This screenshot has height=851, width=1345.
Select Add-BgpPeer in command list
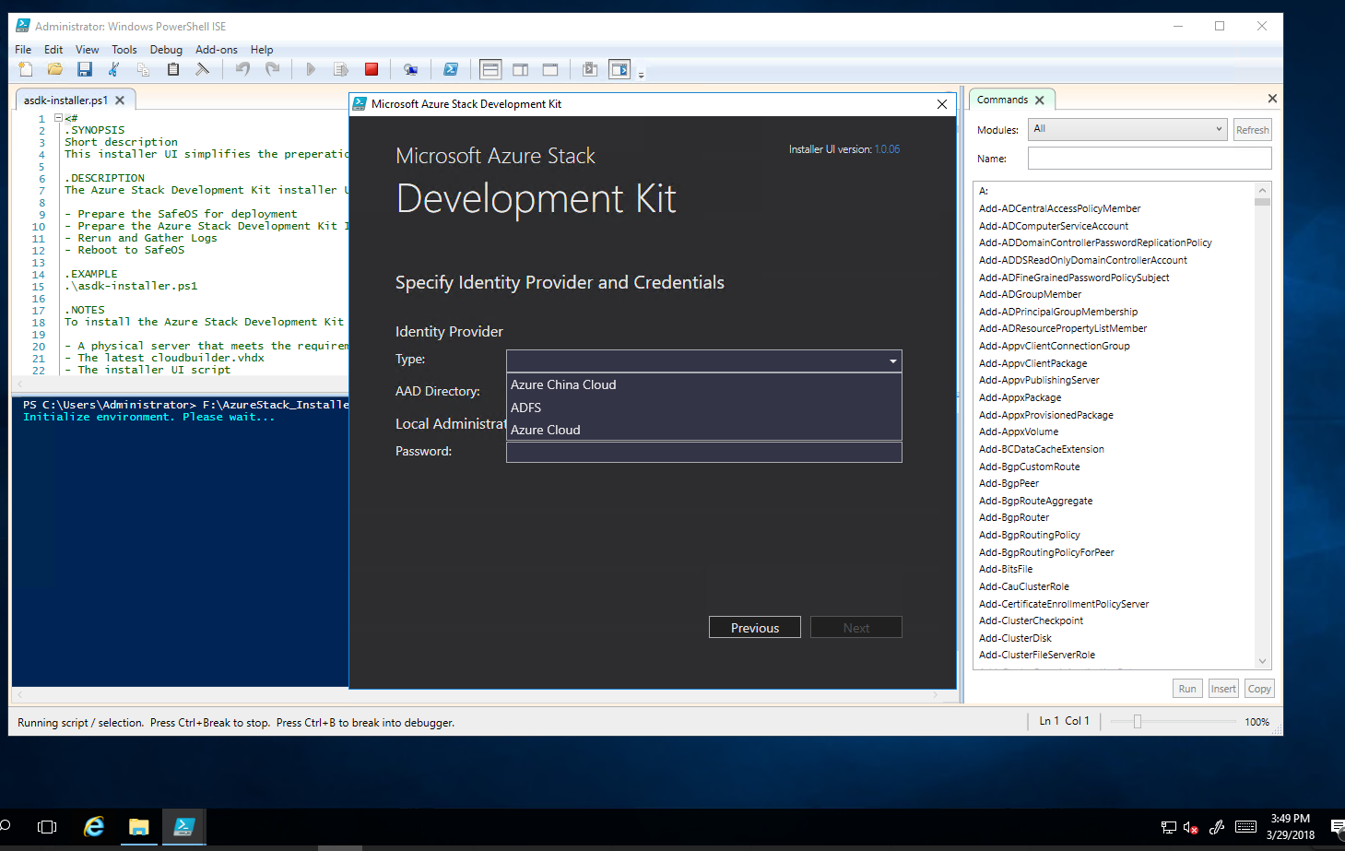pos(1009,483)
